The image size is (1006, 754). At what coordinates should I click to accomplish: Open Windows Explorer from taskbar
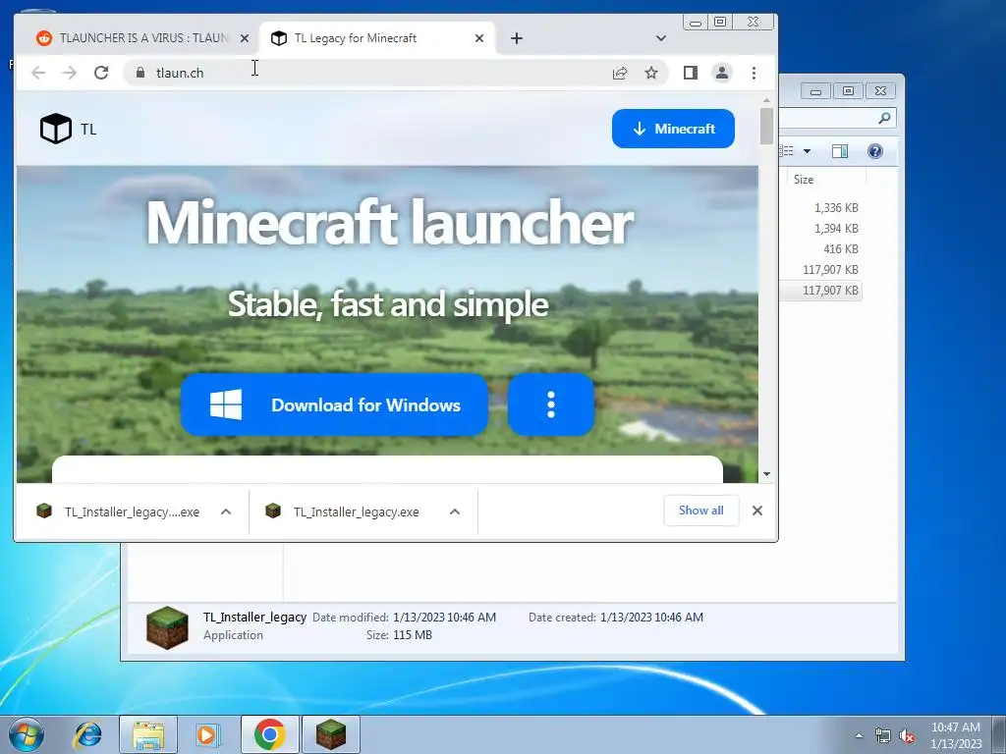[x=148, y=734]
